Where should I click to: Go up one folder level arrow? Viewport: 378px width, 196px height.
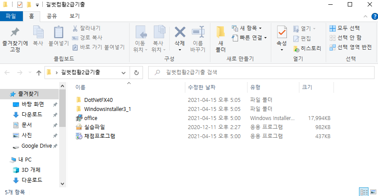38,73
